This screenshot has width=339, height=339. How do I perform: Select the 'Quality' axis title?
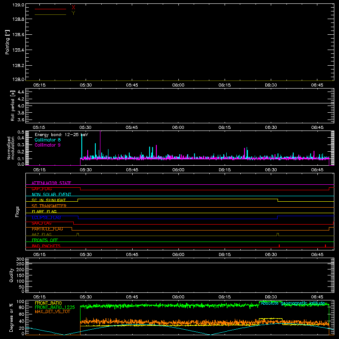pos(11,275)
